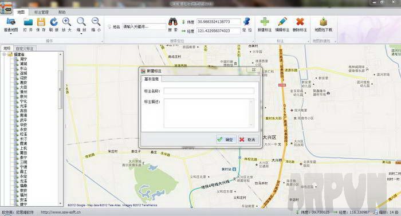Screen dimensions: 401x216
Task: Click the 标注名称 input field
Action: tap(209, 91)
